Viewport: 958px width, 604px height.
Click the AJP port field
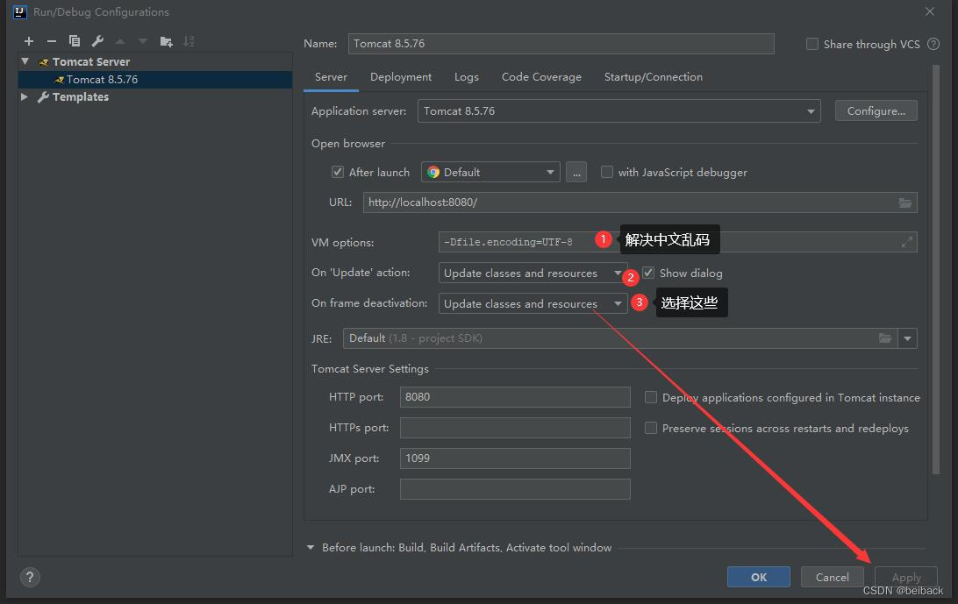[515, 488]
